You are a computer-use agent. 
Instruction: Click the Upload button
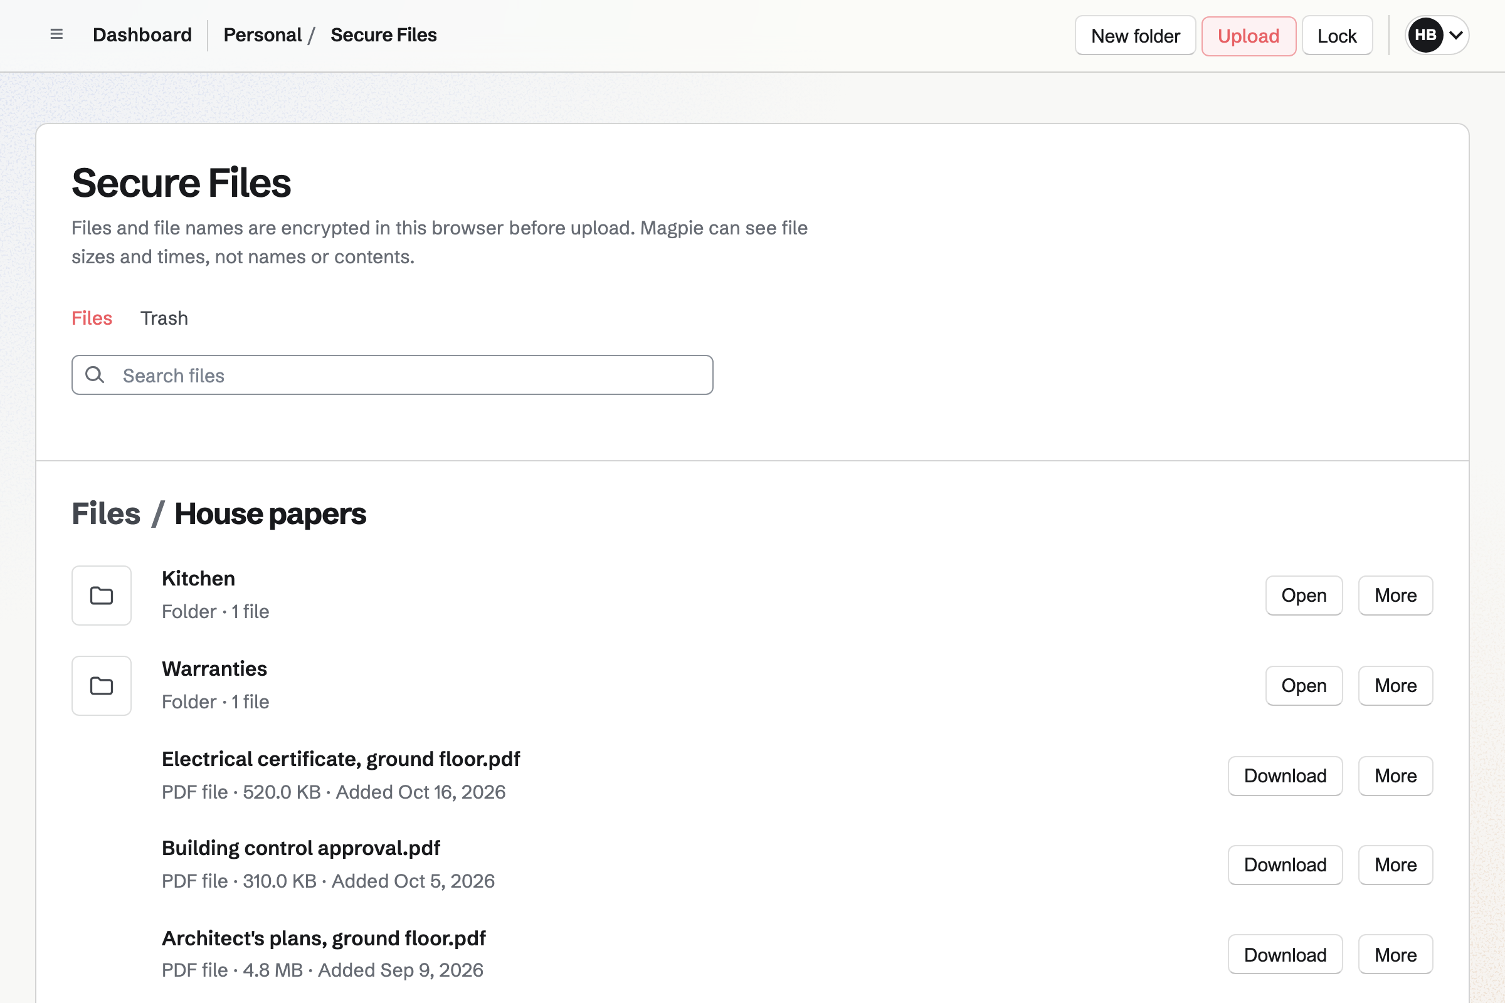[x=1249, y=36]
